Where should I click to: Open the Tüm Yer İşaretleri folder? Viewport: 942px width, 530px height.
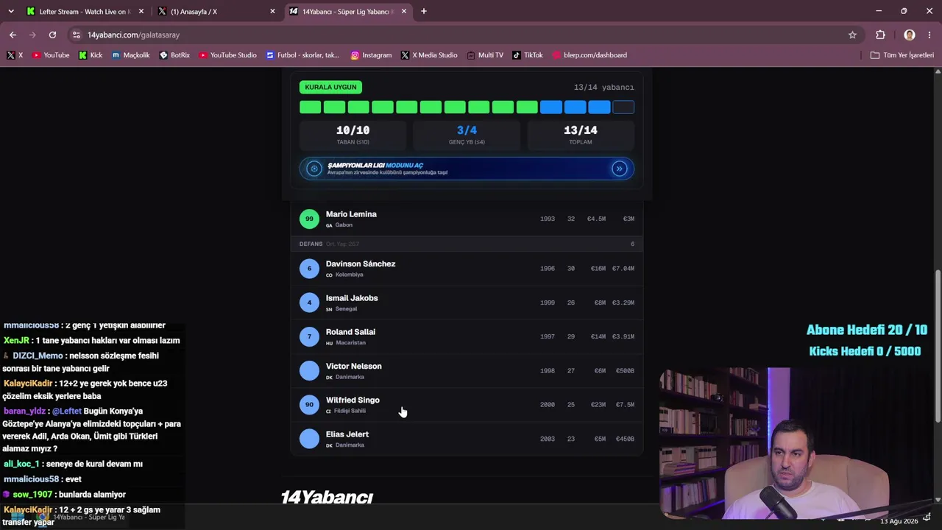pyautogui.click(x=902, y=55)
